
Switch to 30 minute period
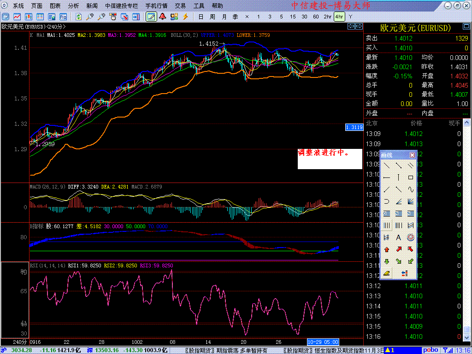click(x=305, y=17)
